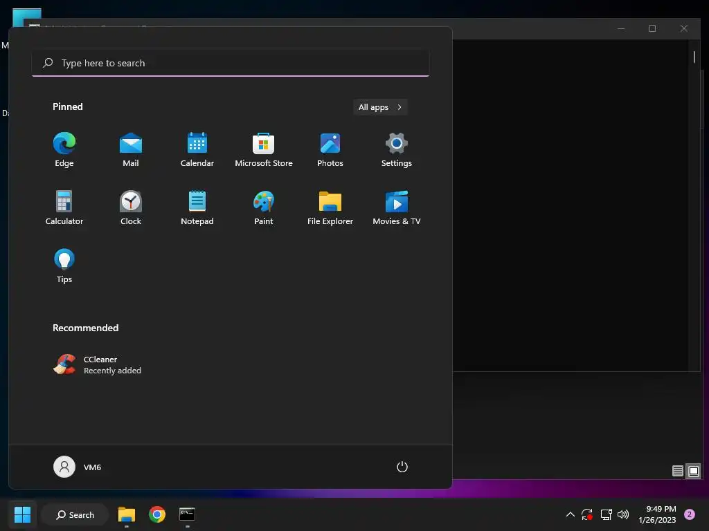Expand the All apps list
Image resolution: width=709 pixels, height=531 pixels.
pos(380,107)
